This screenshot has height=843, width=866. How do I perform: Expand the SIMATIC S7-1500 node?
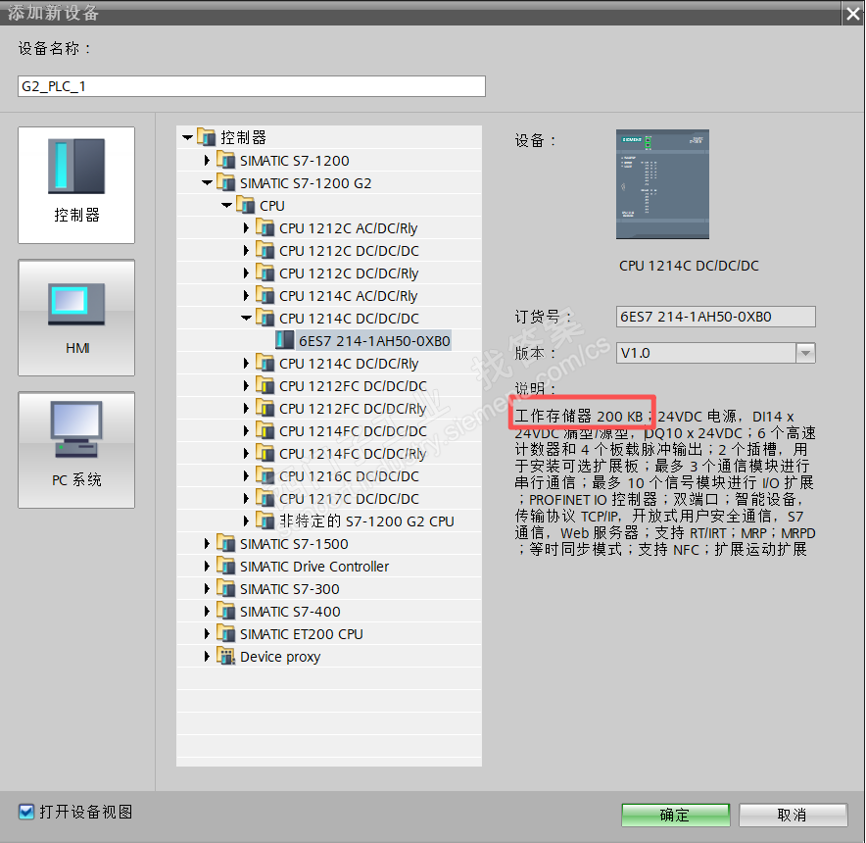pos(207,543)
